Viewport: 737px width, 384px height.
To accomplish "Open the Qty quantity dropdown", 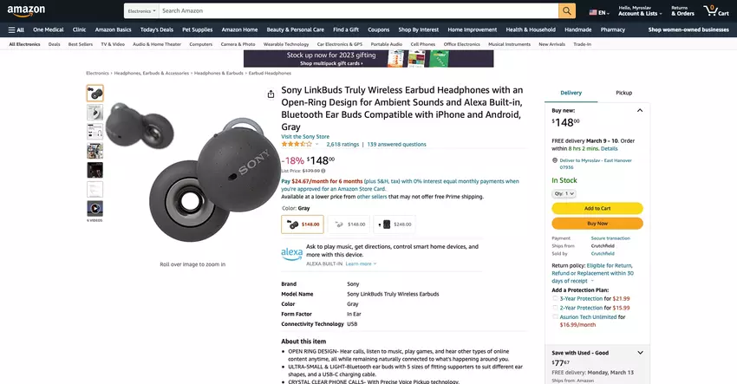I will (564, 193).
